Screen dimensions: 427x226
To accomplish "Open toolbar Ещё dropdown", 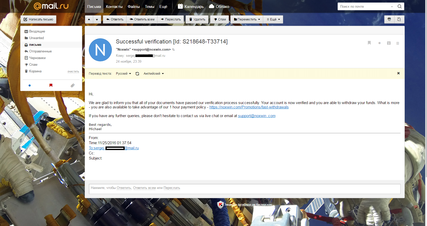I will coord(273,19).
